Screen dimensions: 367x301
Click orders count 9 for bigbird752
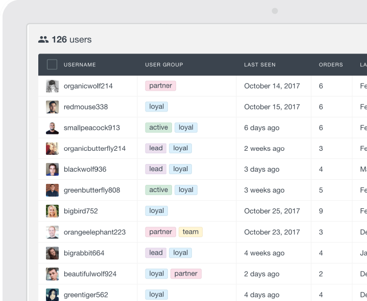click(321, 211)
